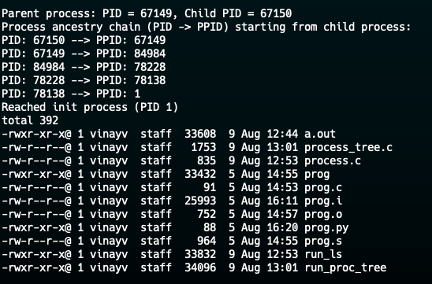Click the prog.s filename

(323, 241)
